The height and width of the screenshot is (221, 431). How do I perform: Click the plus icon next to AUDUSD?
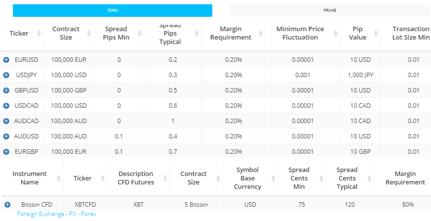pos(6,136)
